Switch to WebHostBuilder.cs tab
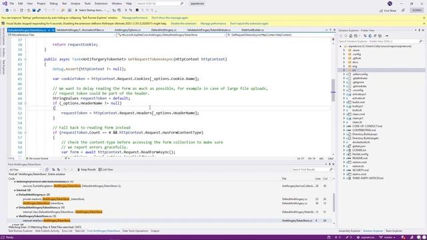427x240 pixels. [x=252, y=30]
